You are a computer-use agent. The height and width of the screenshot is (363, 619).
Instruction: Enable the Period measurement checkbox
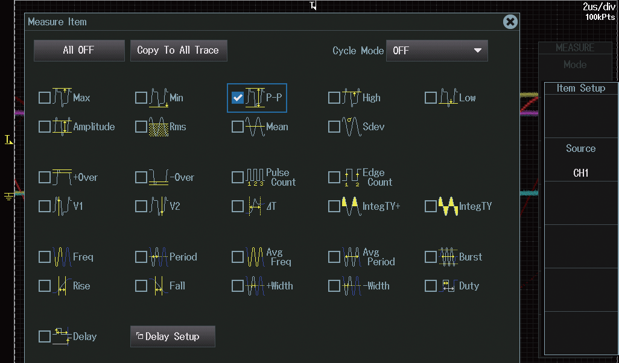pyautogui.click(x=141, y=257)
